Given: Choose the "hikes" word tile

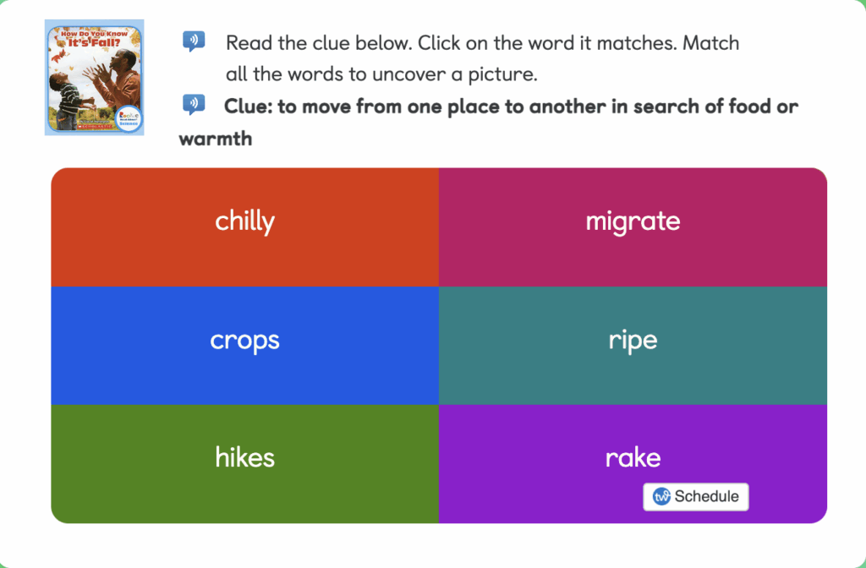Looking at the screenshot, I should [x=244, y=457].
